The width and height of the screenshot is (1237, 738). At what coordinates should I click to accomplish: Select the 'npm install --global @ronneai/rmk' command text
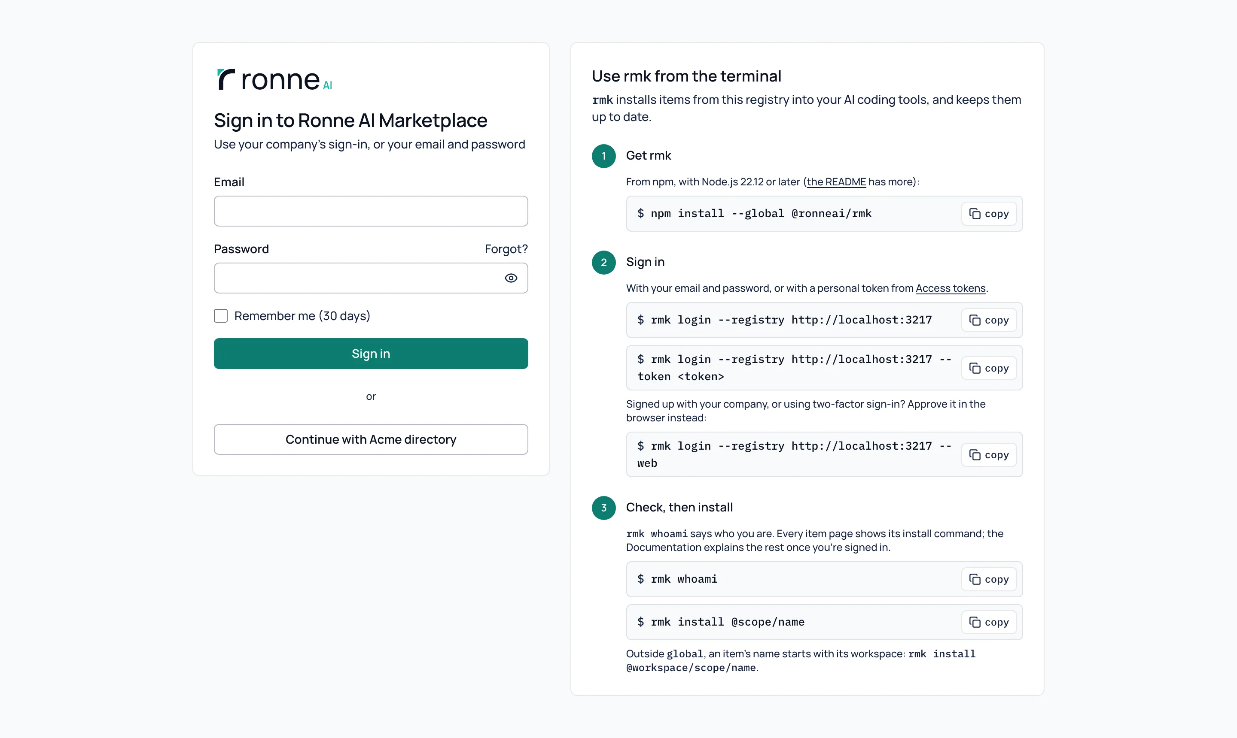click(x=761, y=214)
